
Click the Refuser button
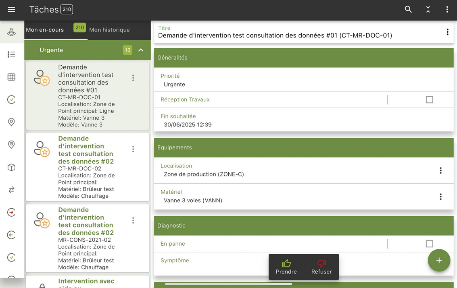[x=321, y=267]
